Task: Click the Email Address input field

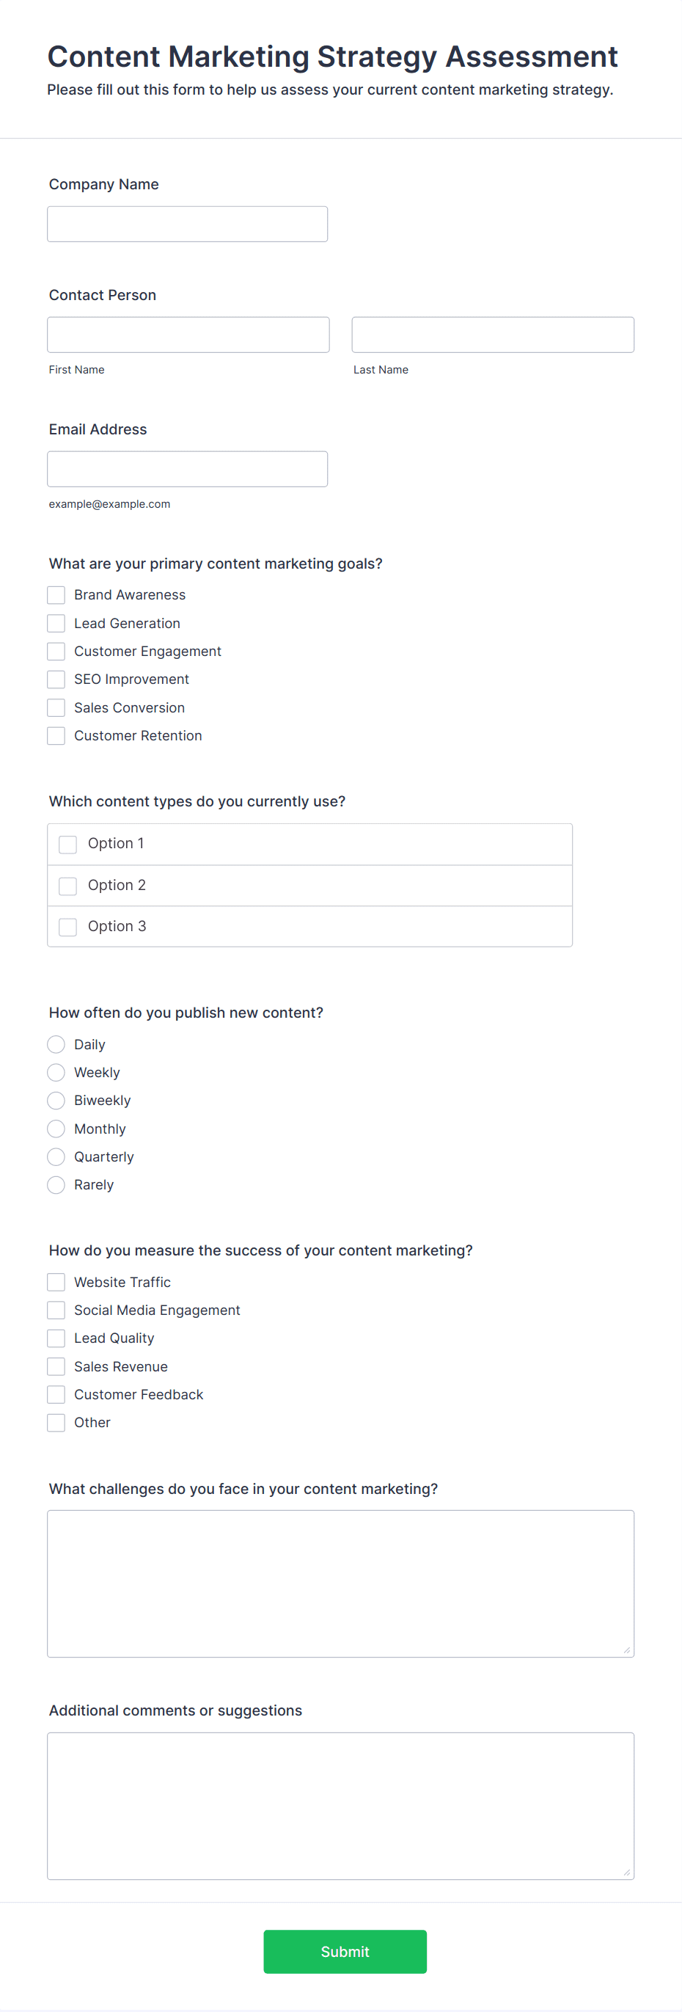Action: 187,470
